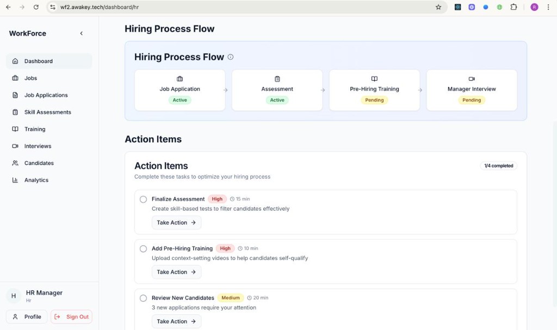Click the camera icon in Manager Interview card
This screenshot has height=330, width=557.
(472, 79)
